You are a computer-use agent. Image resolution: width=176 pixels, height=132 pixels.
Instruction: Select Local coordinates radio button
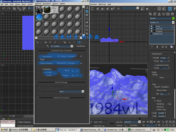[45, 75]
